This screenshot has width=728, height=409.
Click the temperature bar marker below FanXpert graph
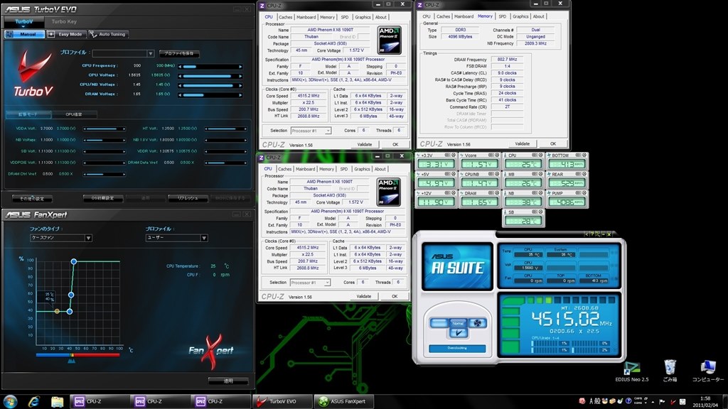(x=72, y=359)
